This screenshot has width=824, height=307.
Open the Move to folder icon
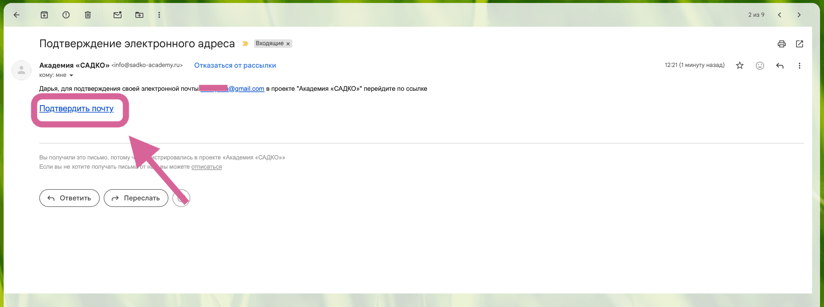click(139, 15)
